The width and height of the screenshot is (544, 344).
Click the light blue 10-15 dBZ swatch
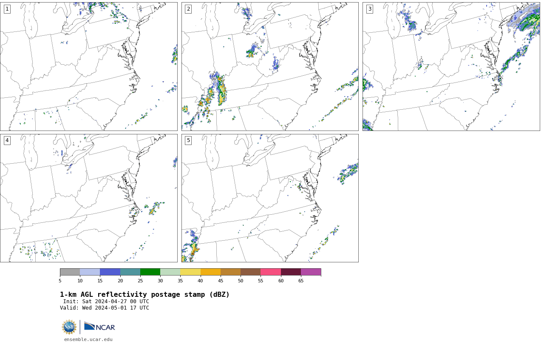click(90, 272)
